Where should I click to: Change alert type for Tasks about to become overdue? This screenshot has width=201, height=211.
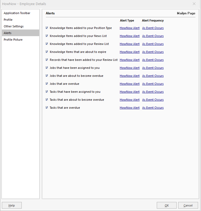pos(129,100)
